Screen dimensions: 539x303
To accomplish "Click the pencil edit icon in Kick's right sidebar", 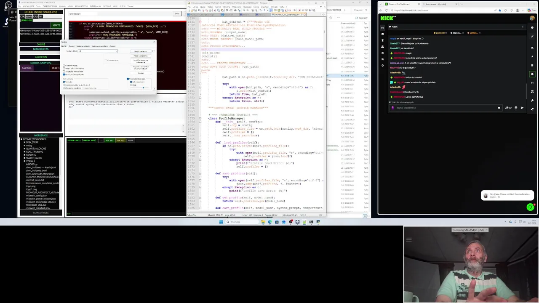I will pos(532,36).
